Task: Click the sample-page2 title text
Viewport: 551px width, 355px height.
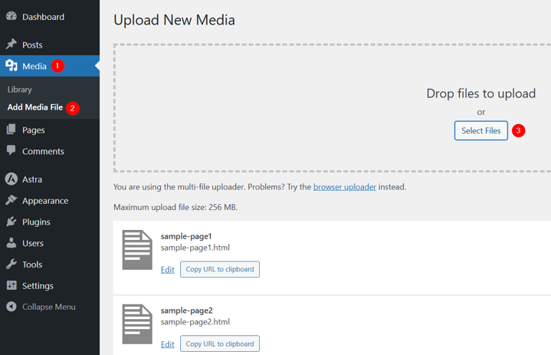Action: click(x=186, y=311)
